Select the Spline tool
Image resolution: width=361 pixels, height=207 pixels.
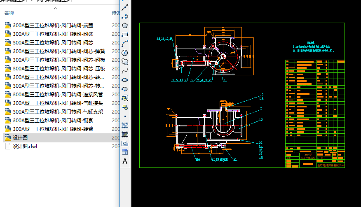(x=125, y=71)
